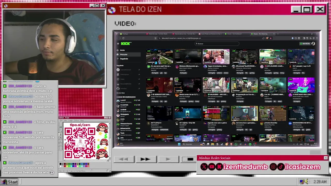The image size is (331, 186).
Task: Open a new browser tab with plus icon
Action: [x=278, y=34]
